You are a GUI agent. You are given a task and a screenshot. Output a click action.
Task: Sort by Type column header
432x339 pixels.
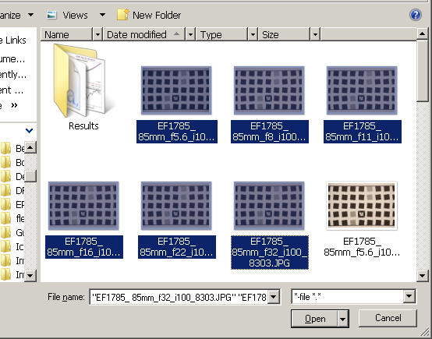point(222,35)
